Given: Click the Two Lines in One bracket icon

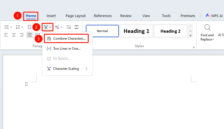Looking at the screenshot, I should [x=49, y=49].
